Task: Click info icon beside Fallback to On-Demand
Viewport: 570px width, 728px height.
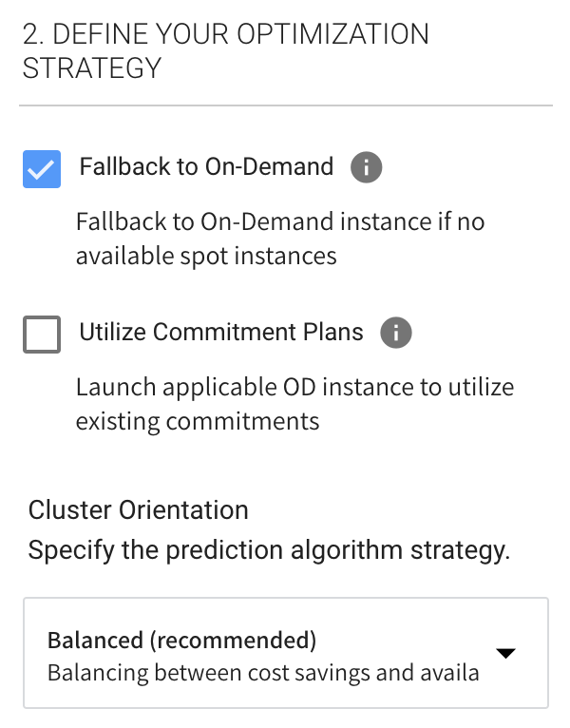Action: point(366,168)
